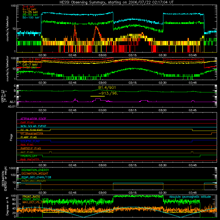The image size is (220, 220).
Task: Click the A0.01 tick label on GOES axis
Action: pos(12,106)
